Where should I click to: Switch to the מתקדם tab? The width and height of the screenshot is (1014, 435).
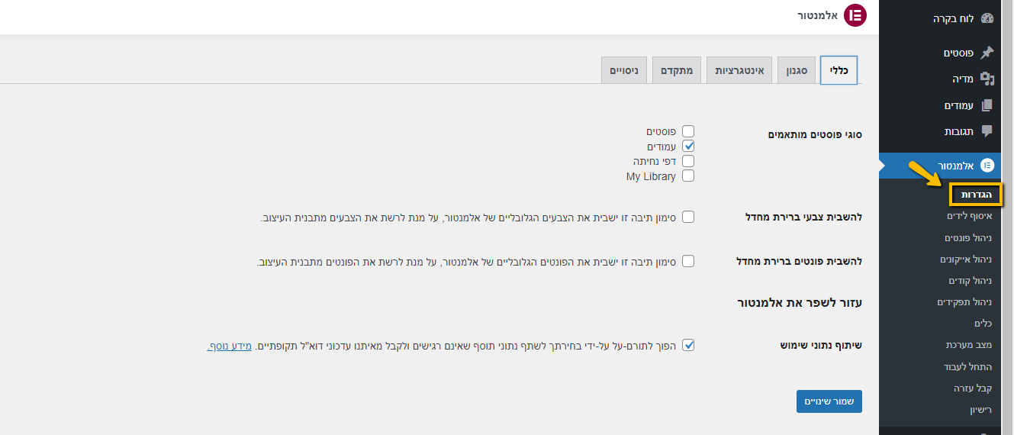pyautogui.click(x=677, y=70)
